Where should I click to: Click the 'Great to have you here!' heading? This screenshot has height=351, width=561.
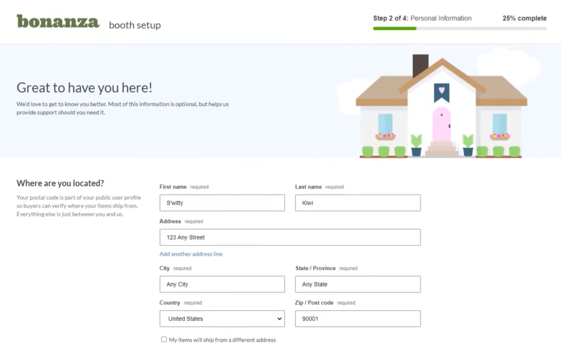point(84,87)
